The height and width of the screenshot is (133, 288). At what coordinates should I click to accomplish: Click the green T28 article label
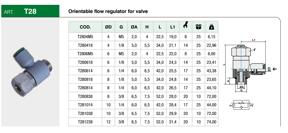tap(30, 11)
